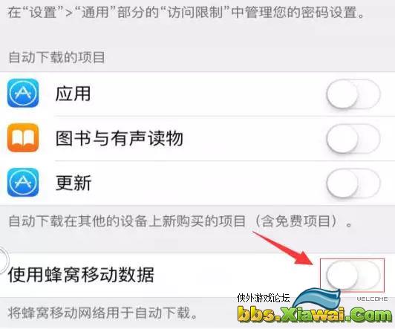Toggle the 更新 automatic download switch
Image resolution: width=395 pixels, height=329 pixels.
353,183
